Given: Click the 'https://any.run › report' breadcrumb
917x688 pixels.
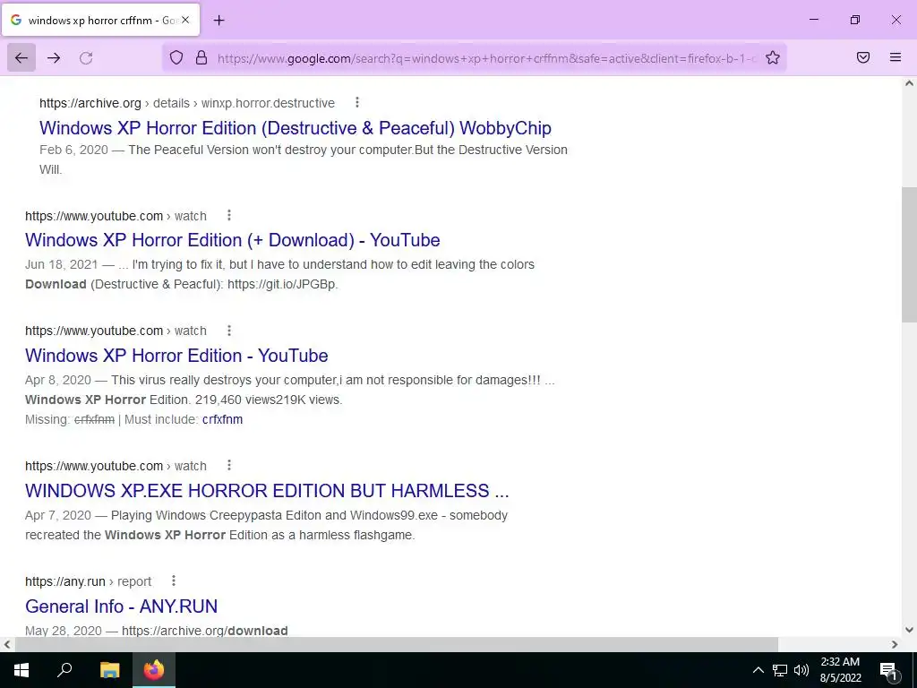Looking at the screenshot, I should coord(89,581).
